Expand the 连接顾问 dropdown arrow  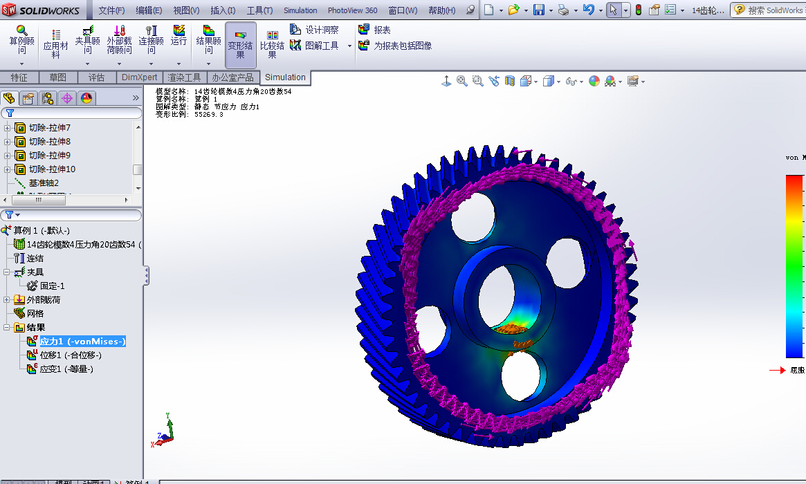click(151, 64)
